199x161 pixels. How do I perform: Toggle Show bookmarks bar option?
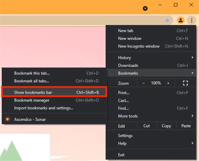pyautogui.click(x=54, y=92)
